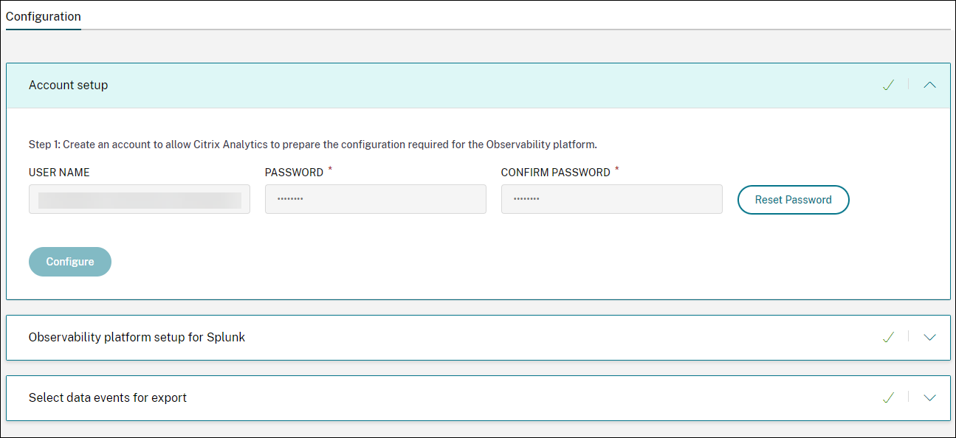This screenshot has height=438, width=956.
Task: Click the required asterisk beside Confirm Password
Action: pos(617,170)
